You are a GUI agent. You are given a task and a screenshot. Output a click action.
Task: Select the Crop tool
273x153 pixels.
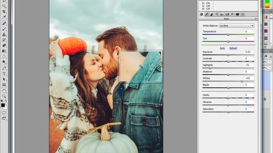4,11
